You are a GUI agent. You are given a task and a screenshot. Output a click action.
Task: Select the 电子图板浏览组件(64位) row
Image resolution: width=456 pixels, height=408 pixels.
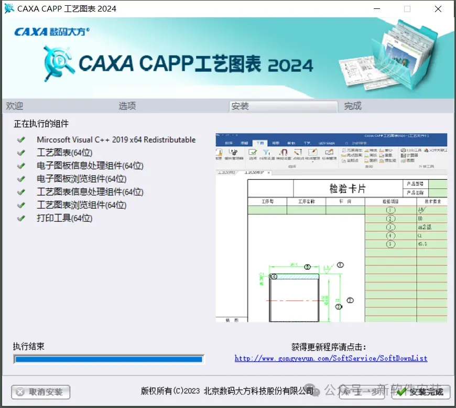pyautogui.click(x=81, y=179)
